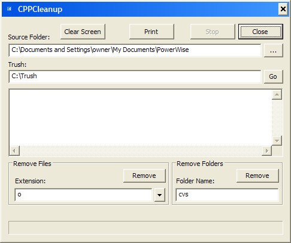
Task: Click the Folder Name input field
Action: [227, 195]
